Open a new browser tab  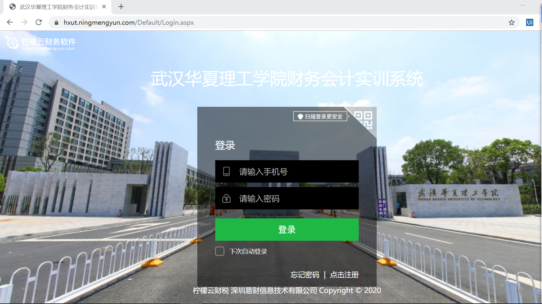[121, 7]
